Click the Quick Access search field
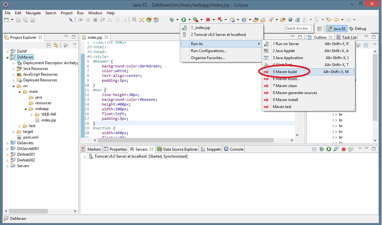The width and height of the screenshot is (382, 225). click(x=298, y=28)
